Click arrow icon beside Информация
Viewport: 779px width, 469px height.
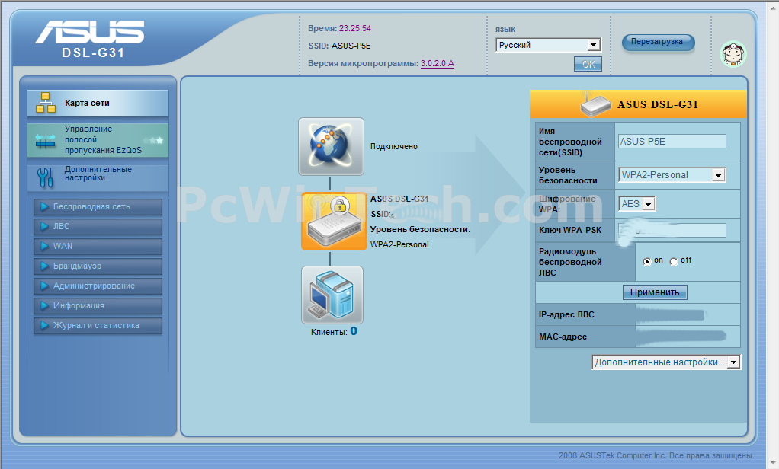pos(45,306)
